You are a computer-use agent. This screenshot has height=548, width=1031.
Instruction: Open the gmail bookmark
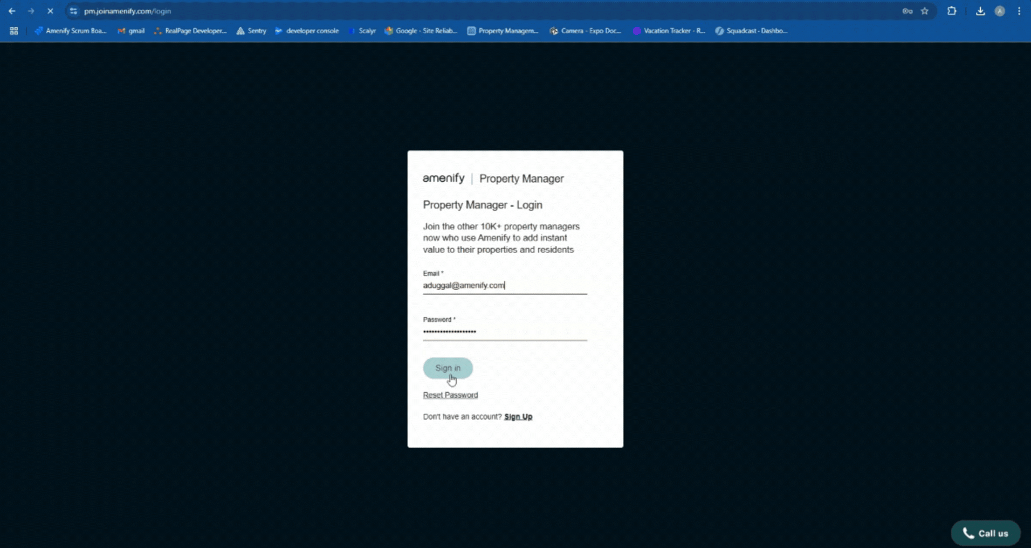coord(131,31)
